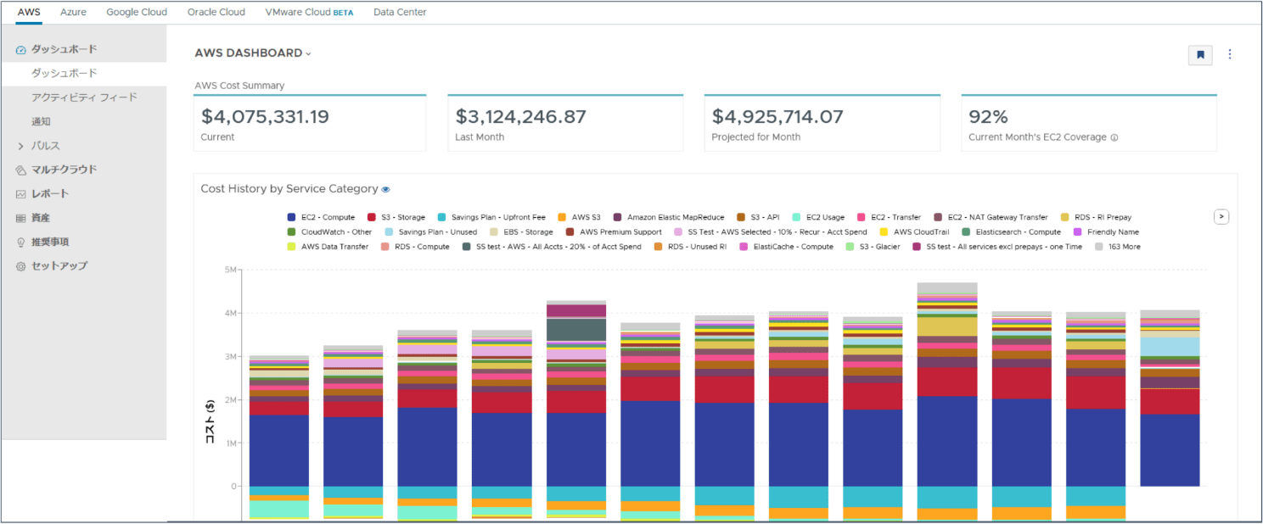This screenshot has width=1263, height=524.
Task: Click the セットアップ gear icon
Action: tap(21, 266)
